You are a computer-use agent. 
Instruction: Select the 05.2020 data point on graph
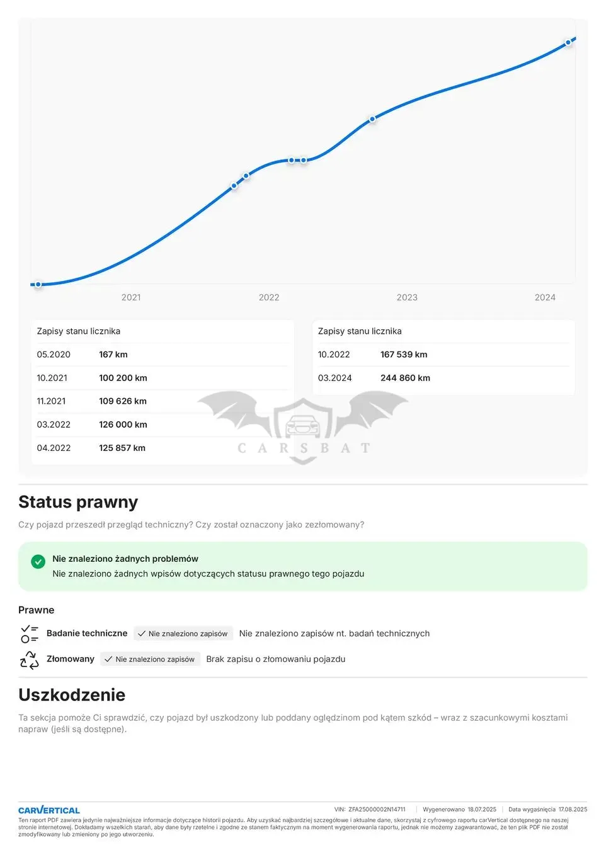tap(38, 285)
